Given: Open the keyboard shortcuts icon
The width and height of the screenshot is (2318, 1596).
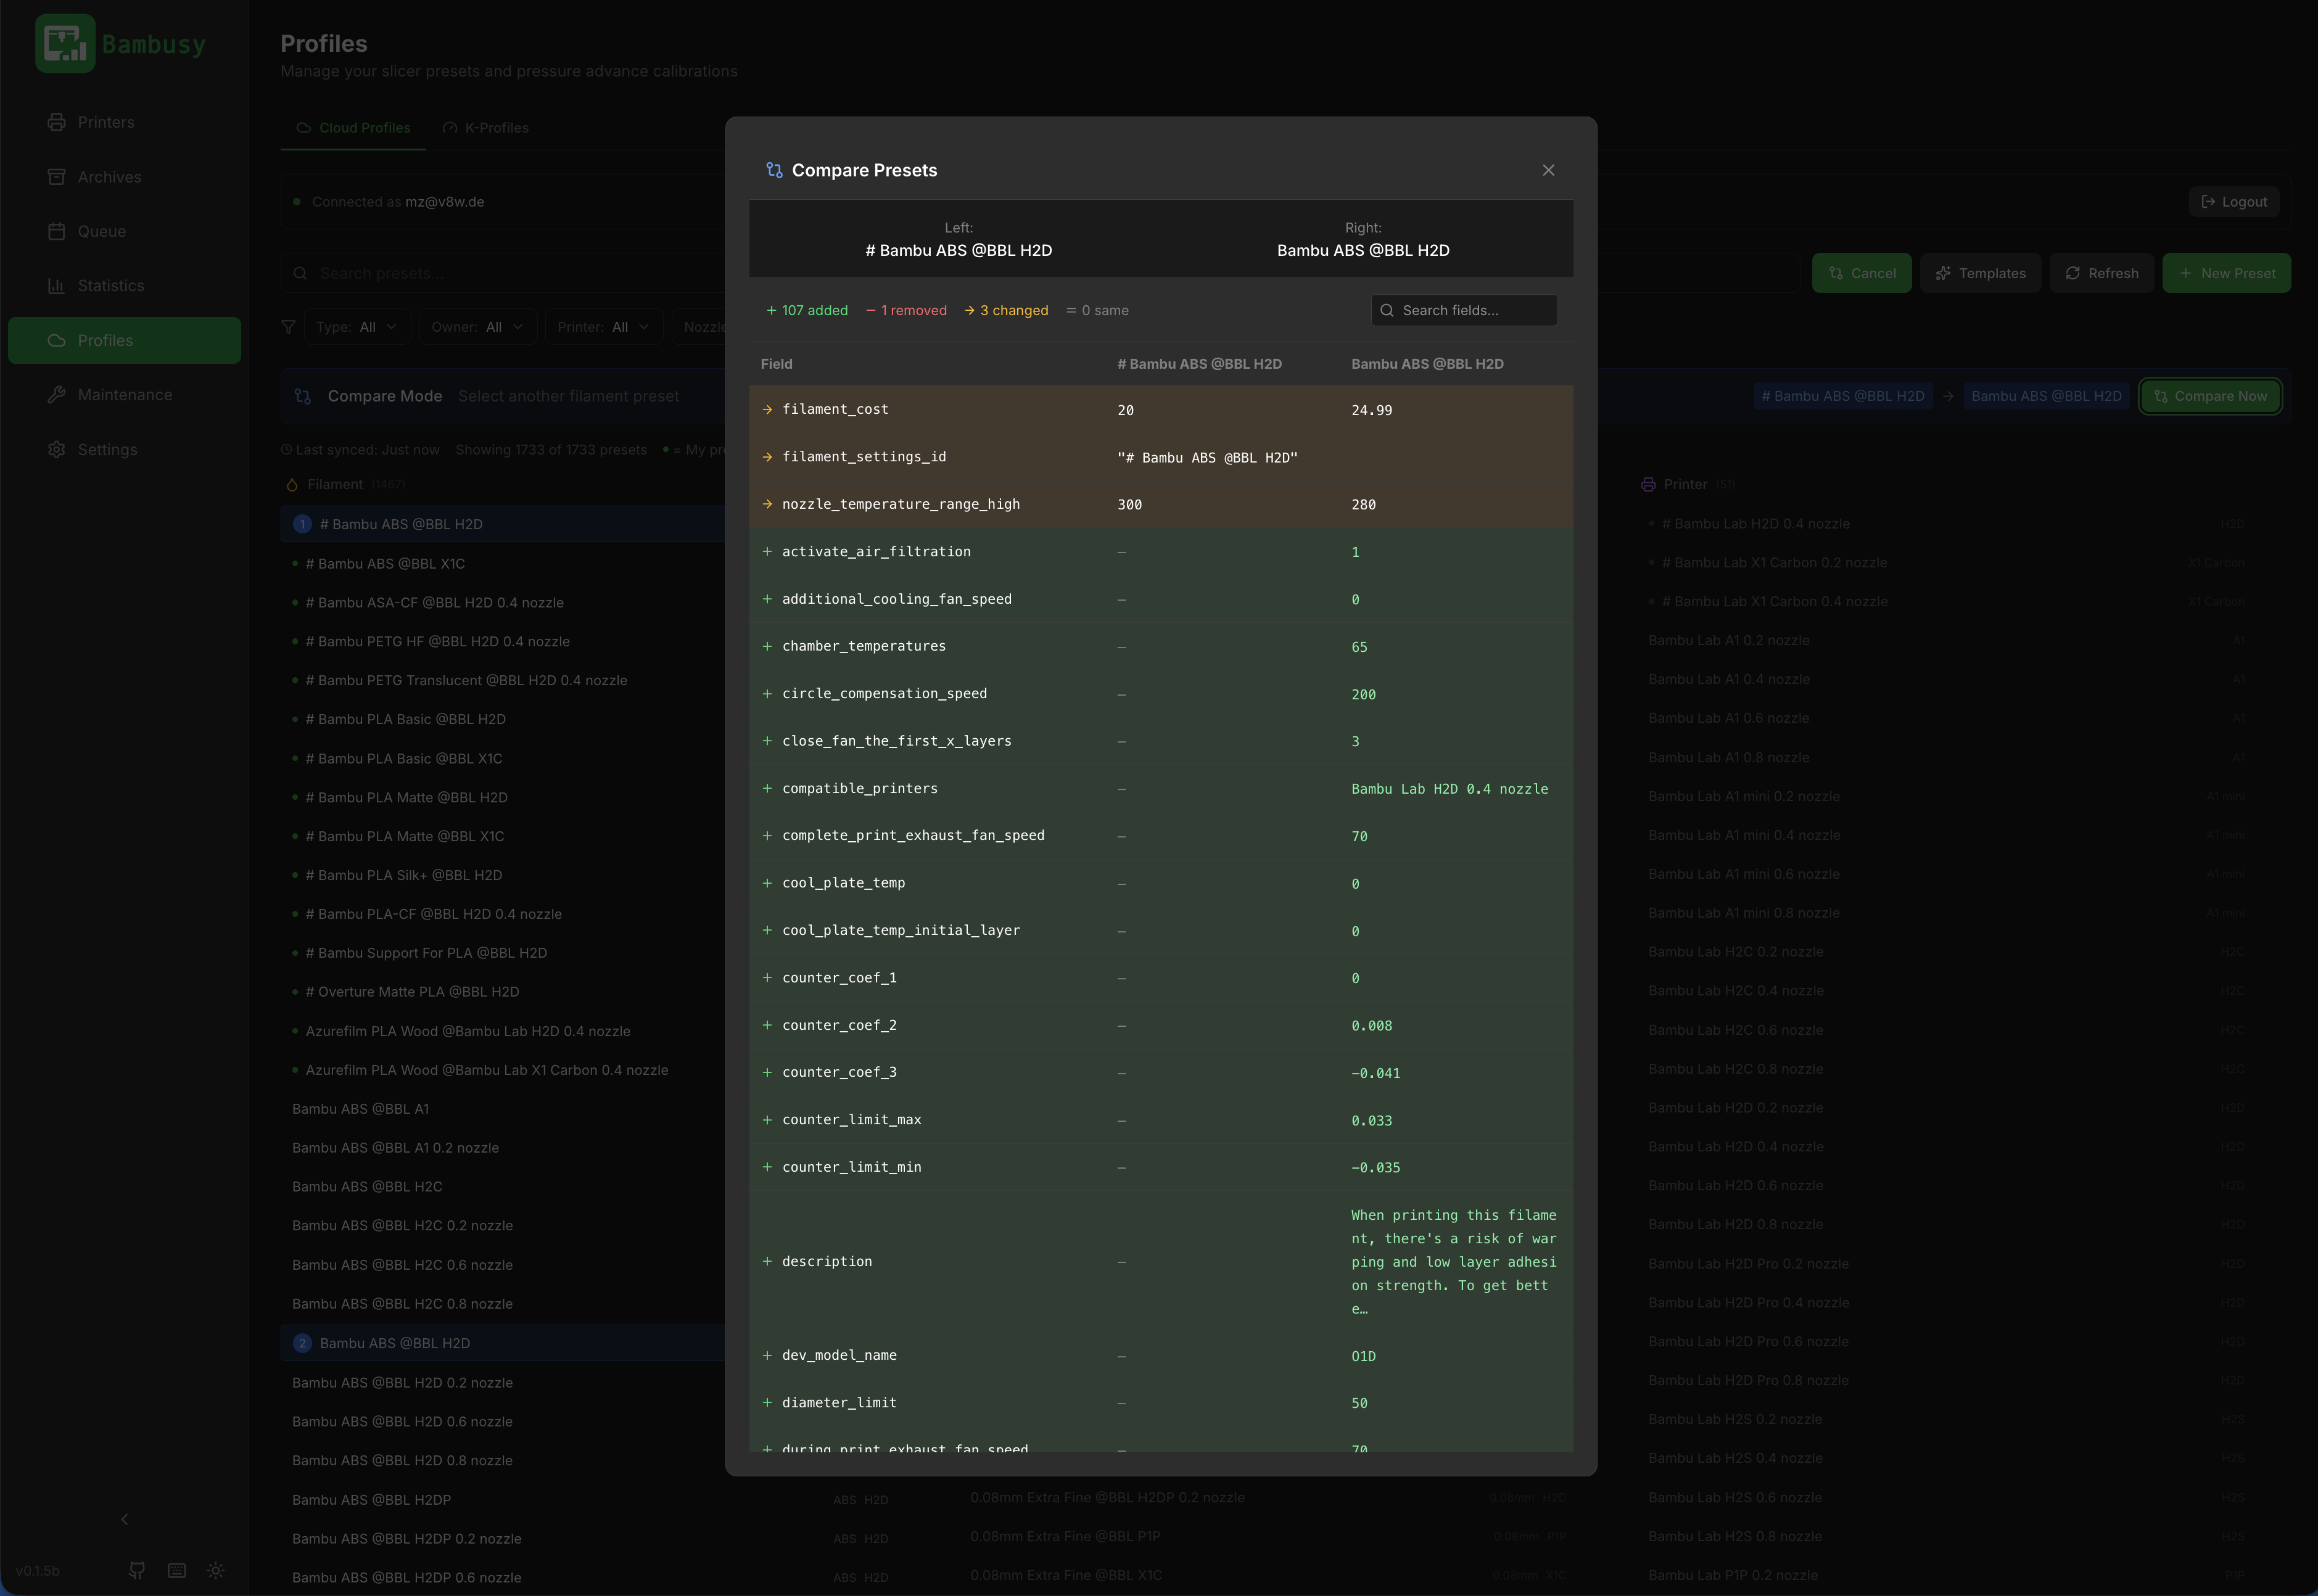Looking at the screenshot, I should [177, 1570].
